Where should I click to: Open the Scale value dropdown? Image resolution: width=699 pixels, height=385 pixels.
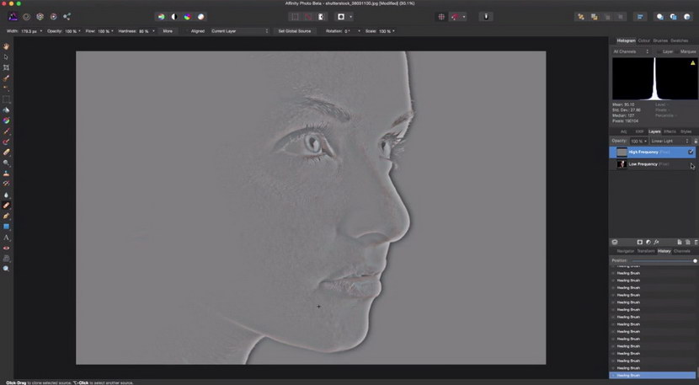393,31
